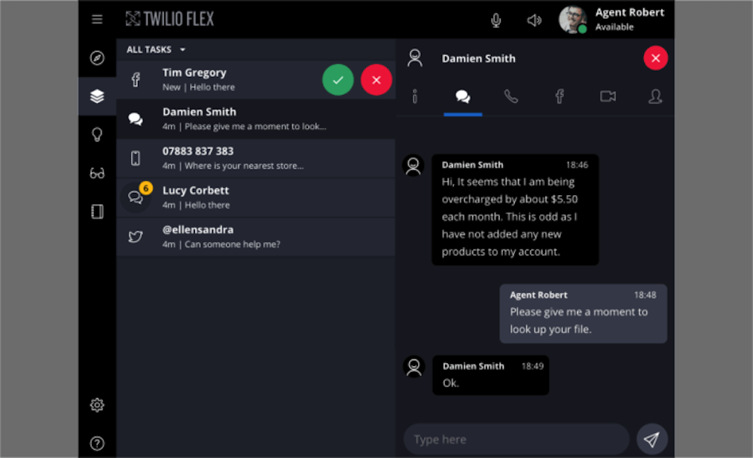Click Damien Smith's avatar beside 18:46 message

[413, 166]
